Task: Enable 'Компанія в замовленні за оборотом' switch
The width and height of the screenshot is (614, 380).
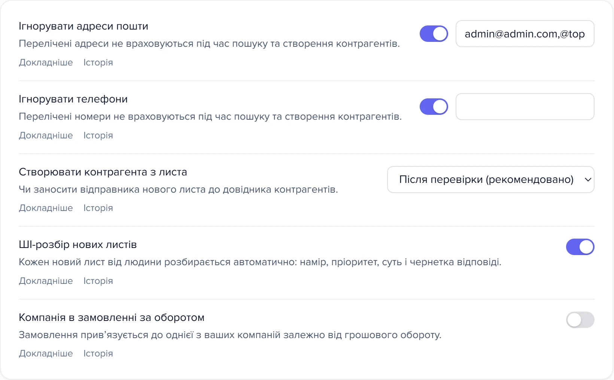Action: pyautogui.click(x=580, y=320)
